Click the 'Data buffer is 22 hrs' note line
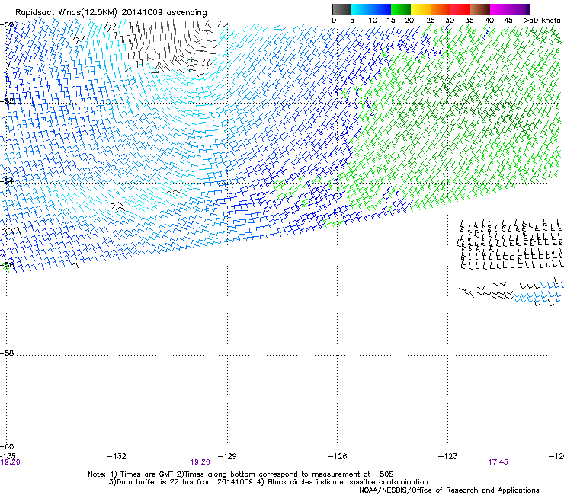 coord(268,482)
